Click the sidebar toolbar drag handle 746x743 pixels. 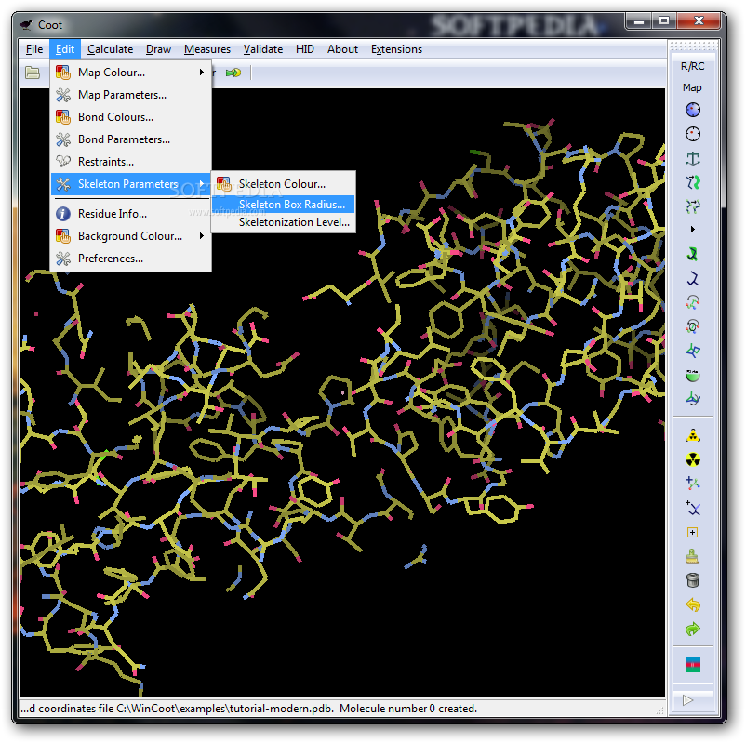693,46
